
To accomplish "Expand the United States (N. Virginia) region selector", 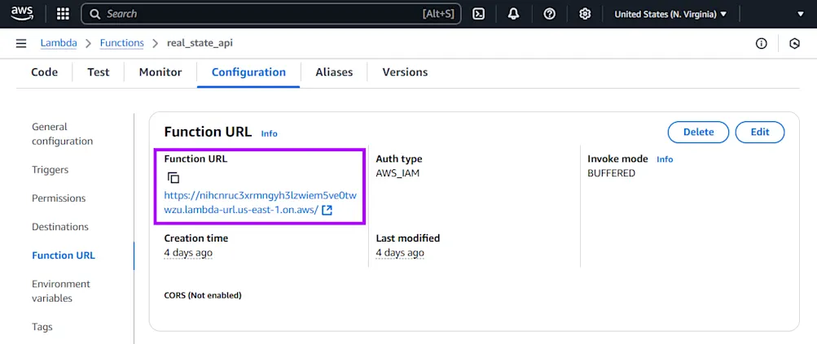I will pyautogui.click(x=670, y=14).
